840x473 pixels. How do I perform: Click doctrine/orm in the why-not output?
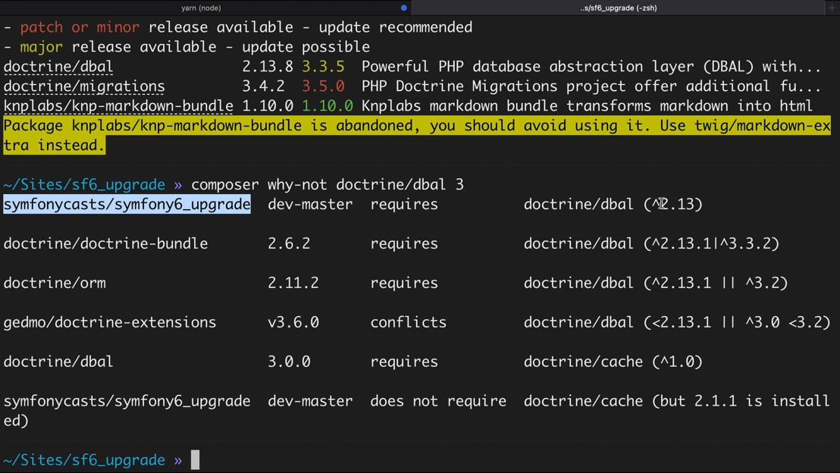pyautogui.click(x=55, y=283)
